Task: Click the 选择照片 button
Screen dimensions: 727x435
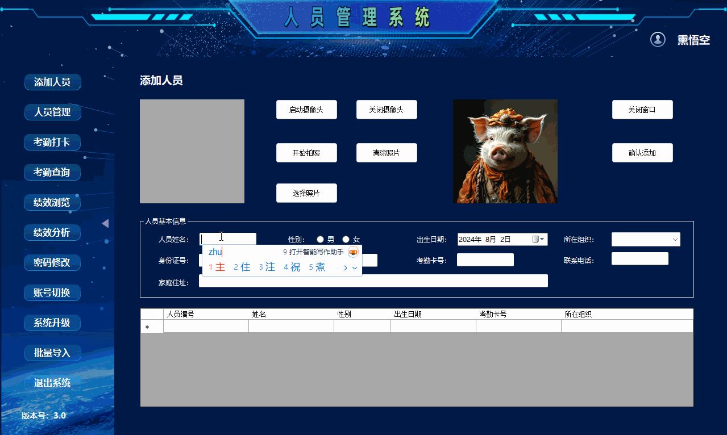Action: 306,193
